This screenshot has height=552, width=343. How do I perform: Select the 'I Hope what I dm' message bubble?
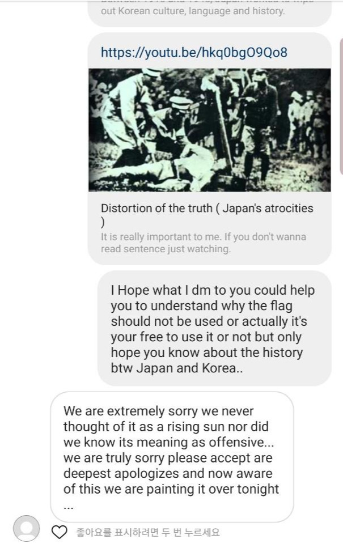[x=214, y=329]
